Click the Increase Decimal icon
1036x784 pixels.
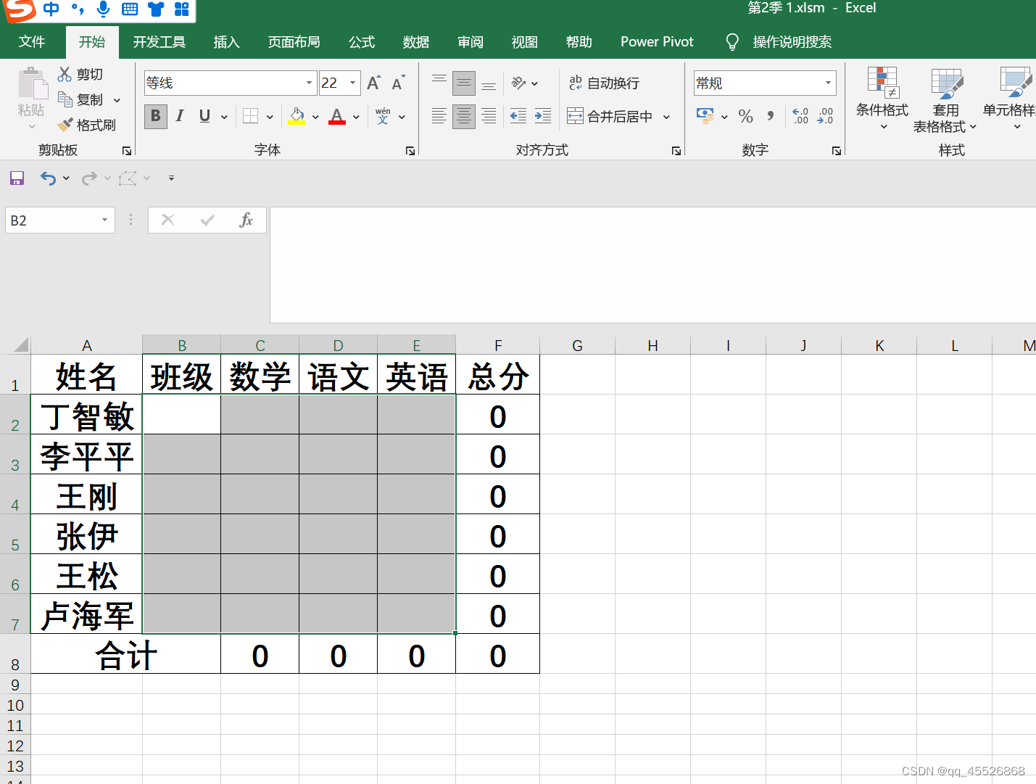pyautogui.click(x=800, y=116)
